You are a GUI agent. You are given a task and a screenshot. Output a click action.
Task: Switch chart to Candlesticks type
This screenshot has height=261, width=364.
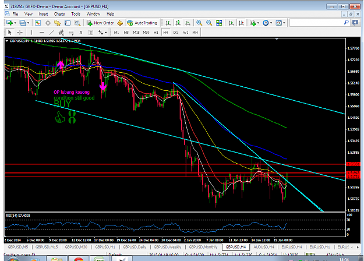(x=178, y=23)
